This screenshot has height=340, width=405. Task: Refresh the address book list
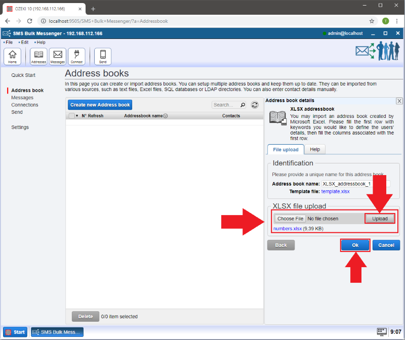click(255, 105)
